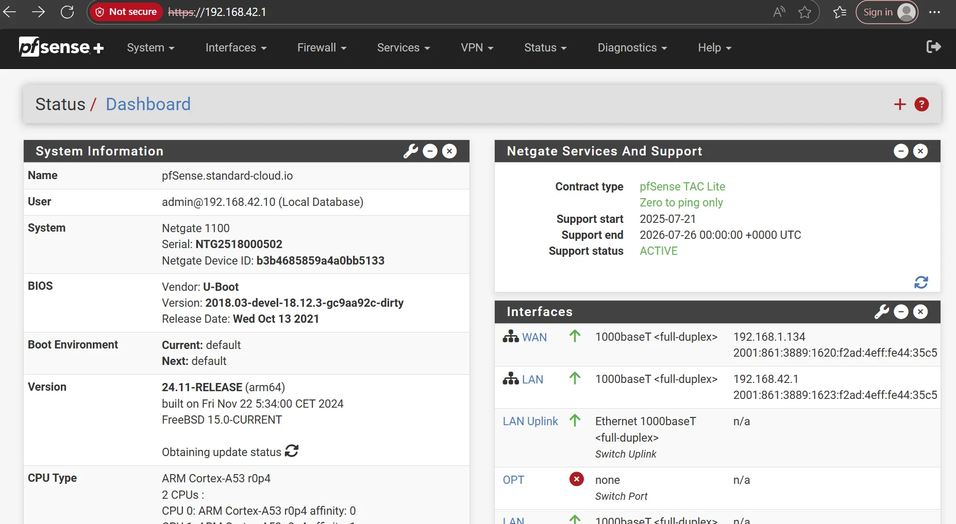Open the Diagnostics dropdown menu
Viewport: 956px width, 524px height.
pos(632,47)
